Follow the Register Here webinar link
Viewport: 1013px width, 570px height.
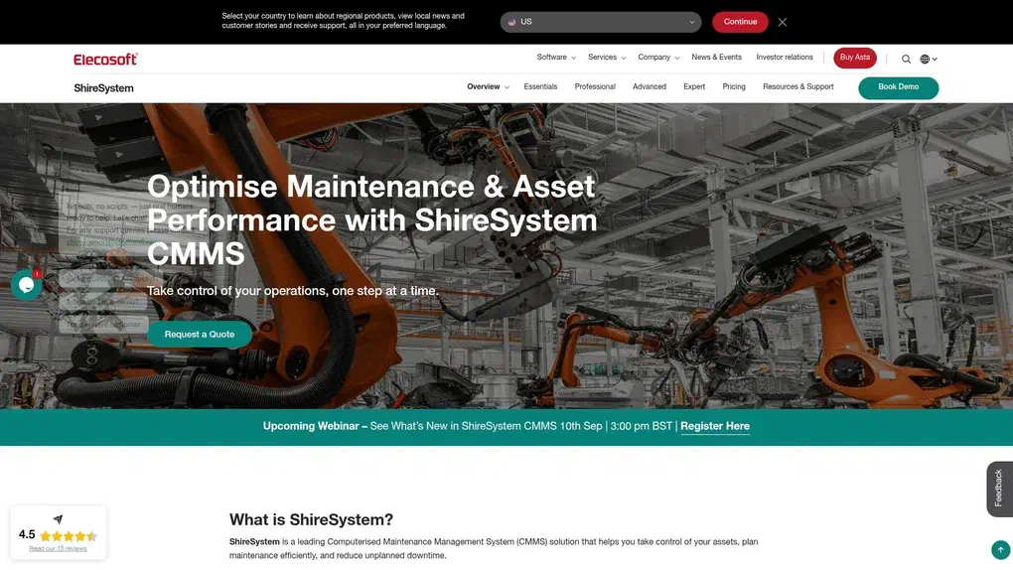(714, 426)
